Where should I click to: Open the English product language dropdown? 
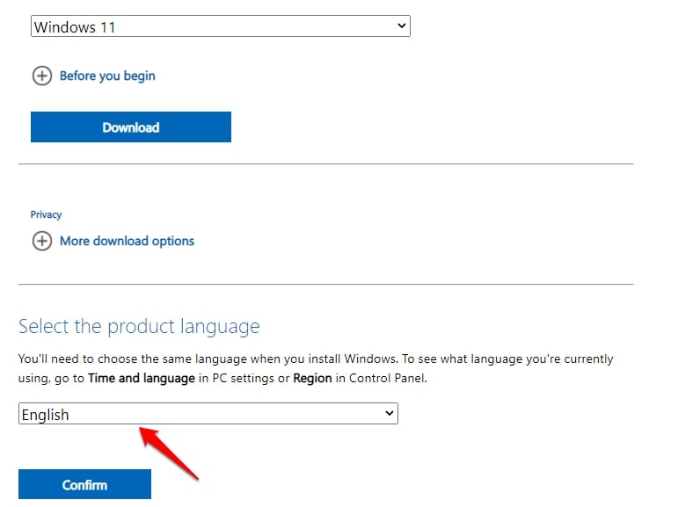(x=208, y=414)
